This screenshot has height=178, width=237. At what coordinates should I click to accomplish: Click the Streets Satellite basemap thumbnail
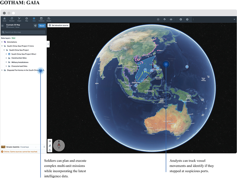point(3,147)
